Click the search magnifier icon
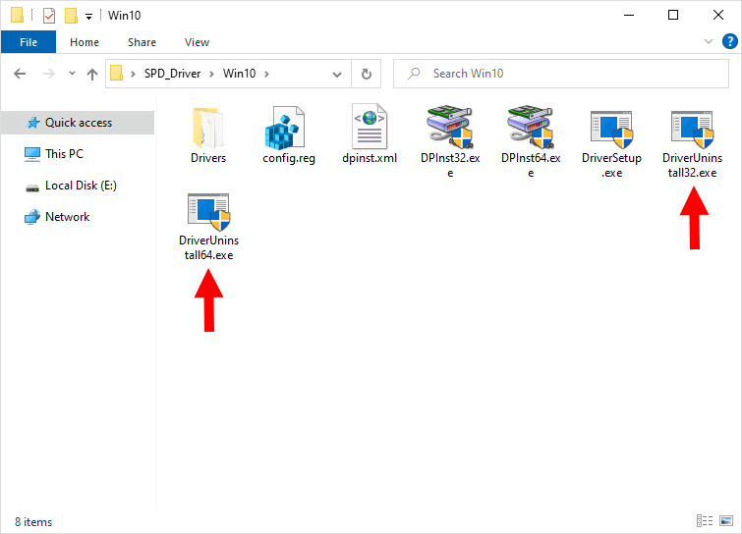Viewport: 742px width, 534px height. coord(414,74)
